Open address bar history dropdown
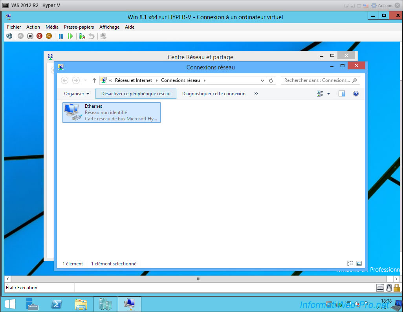 point(262,80)
